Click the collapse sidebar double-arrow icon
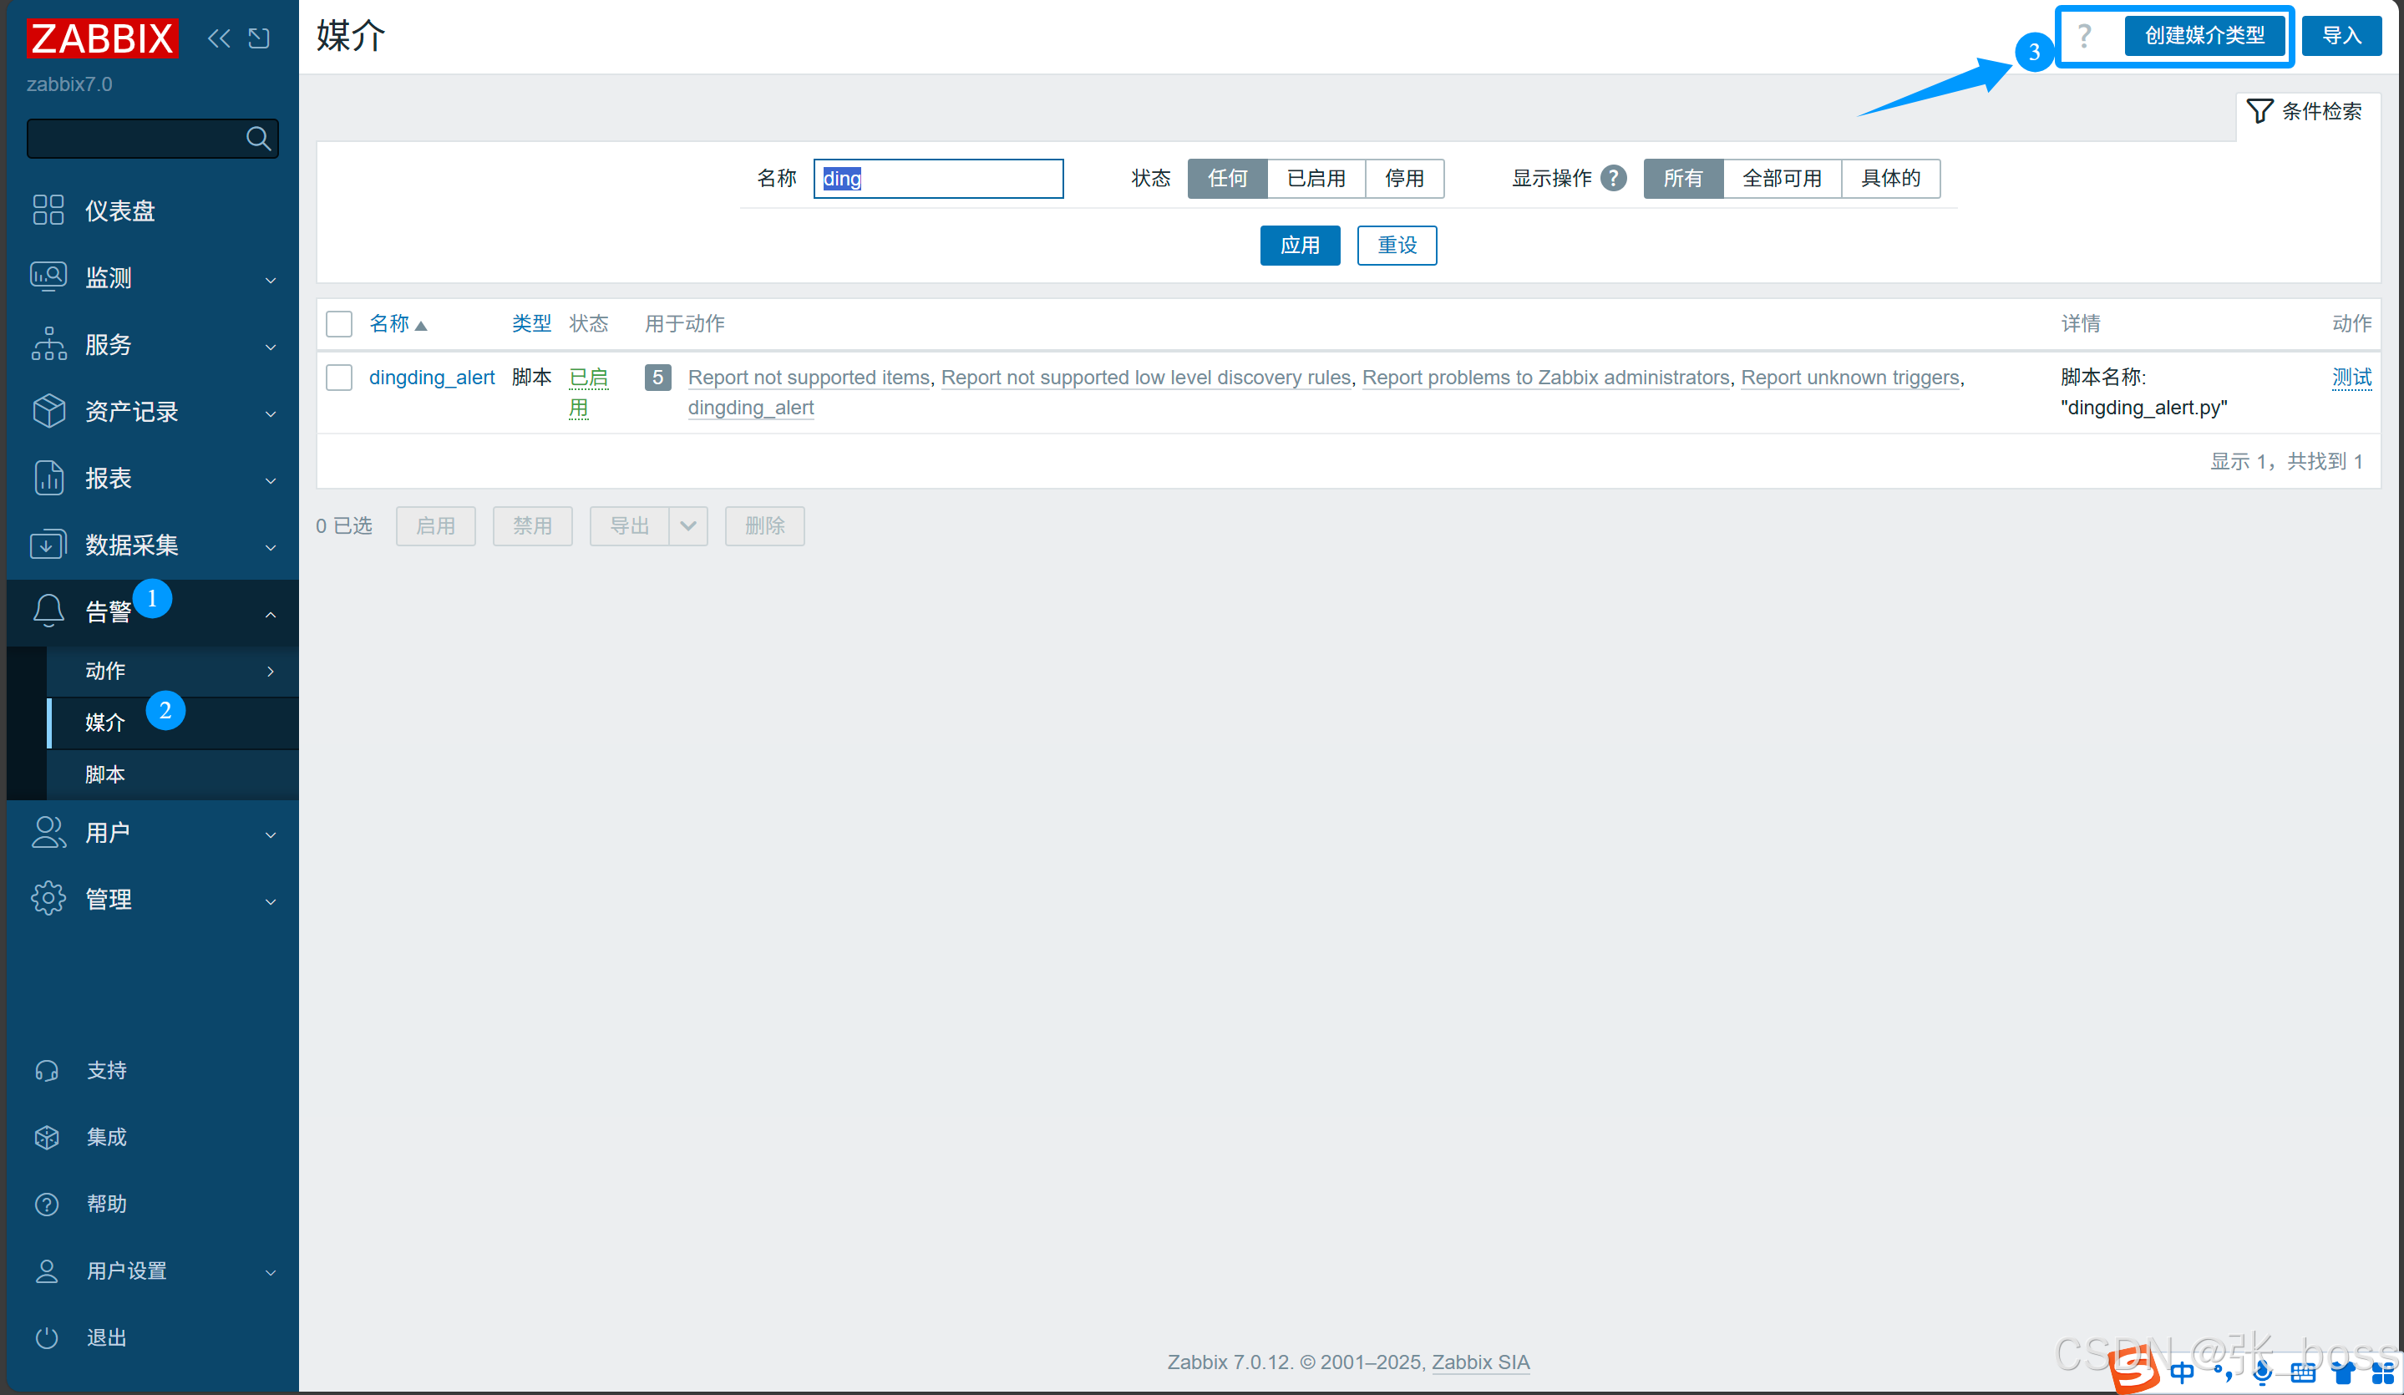This screenshot has height=1395, width=2404. point(219,38)
